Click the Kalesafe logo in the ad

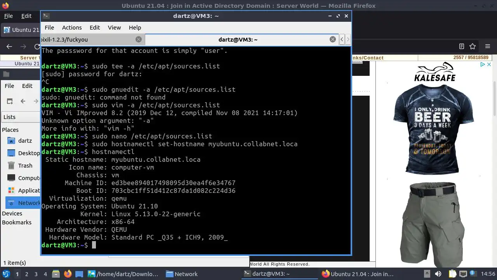coord(434,73)
